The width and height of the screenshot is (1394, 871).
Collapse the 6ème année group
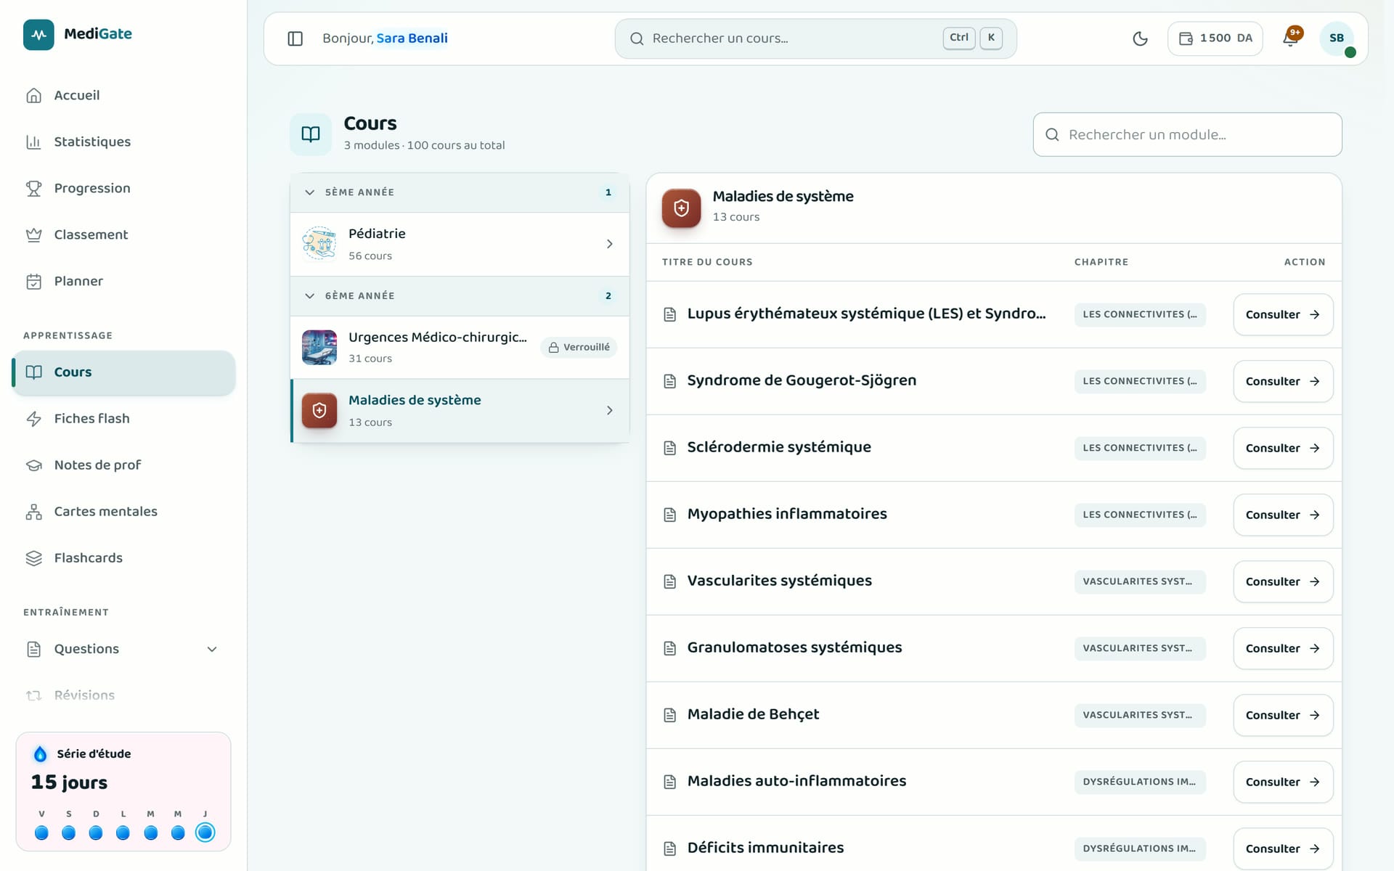pyautogui.click(x=460, y=296)
